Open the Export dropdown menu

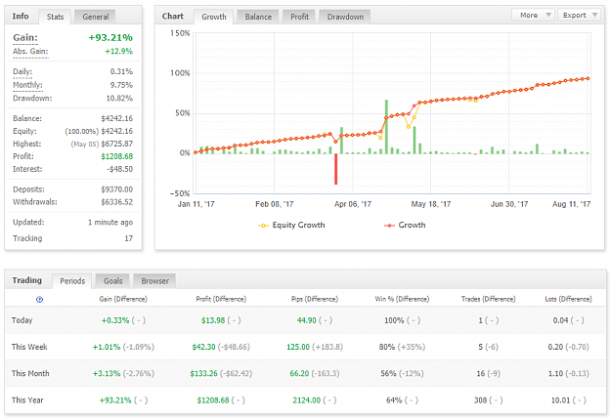coord(579,16)
